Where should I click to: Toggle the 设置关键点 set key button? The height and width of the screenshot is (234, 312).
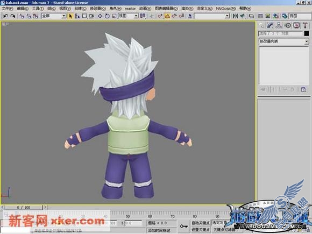click(201, 230)
